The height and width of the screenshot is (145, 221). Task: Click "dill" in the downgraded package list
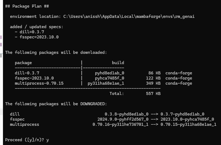click(15, 114)
